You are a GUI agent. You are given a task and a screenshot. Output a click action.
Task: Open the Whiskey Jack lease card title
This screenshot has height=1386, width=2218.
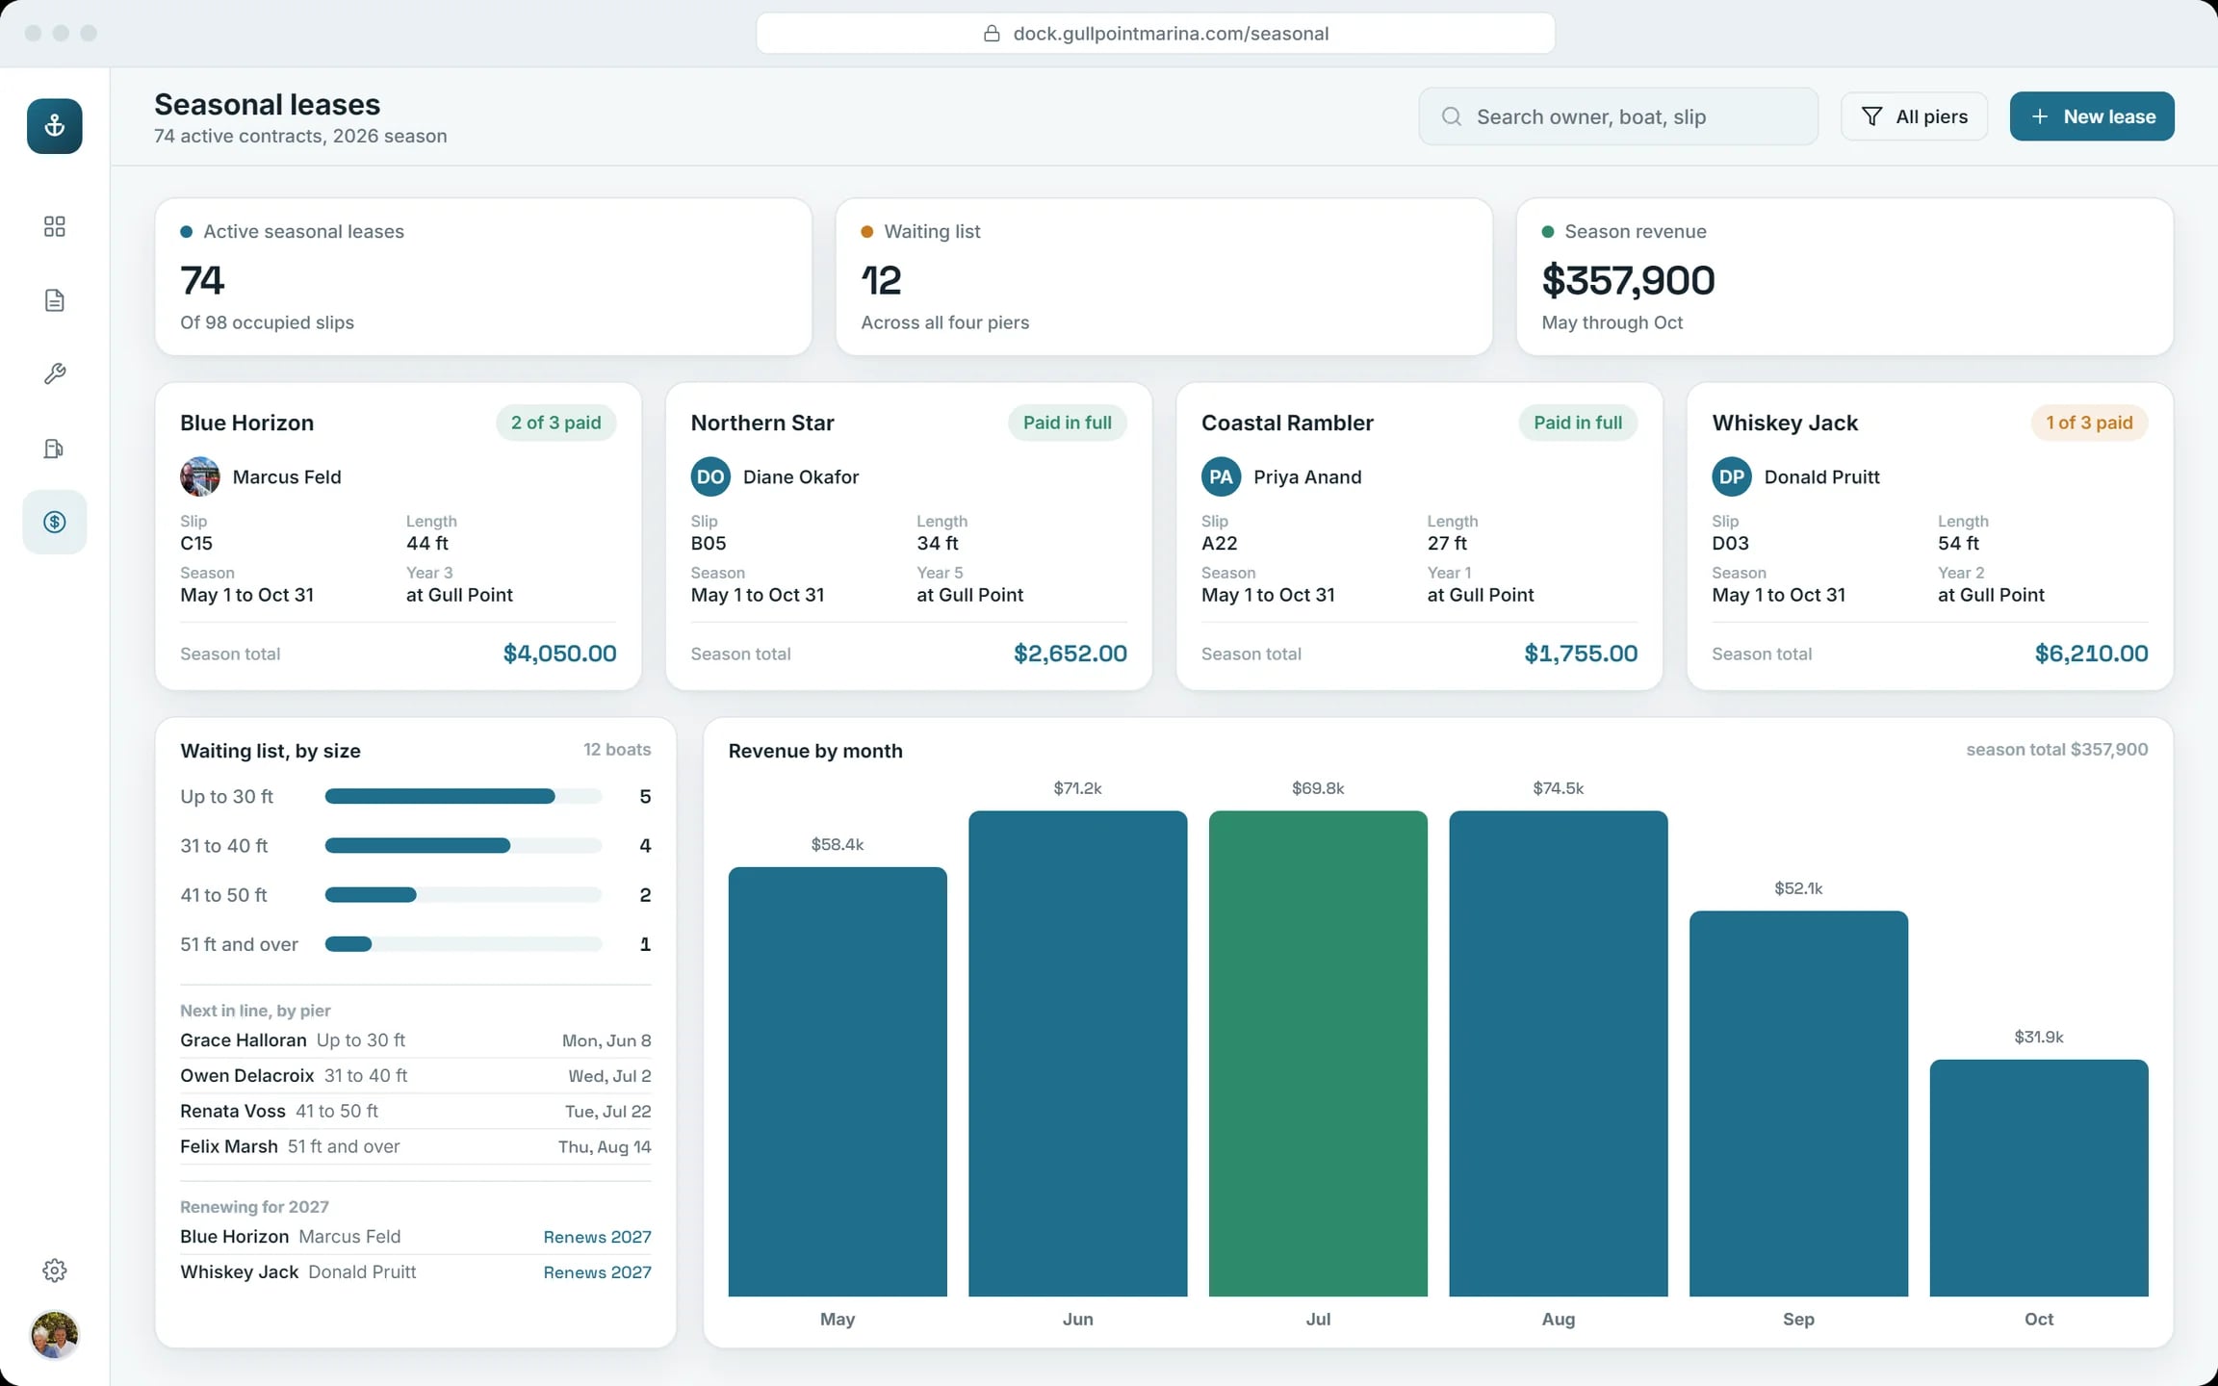click(x=1785, y=423)
